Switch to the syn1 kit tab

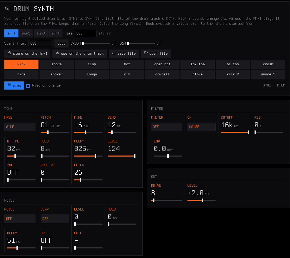(x=11, y=33)
